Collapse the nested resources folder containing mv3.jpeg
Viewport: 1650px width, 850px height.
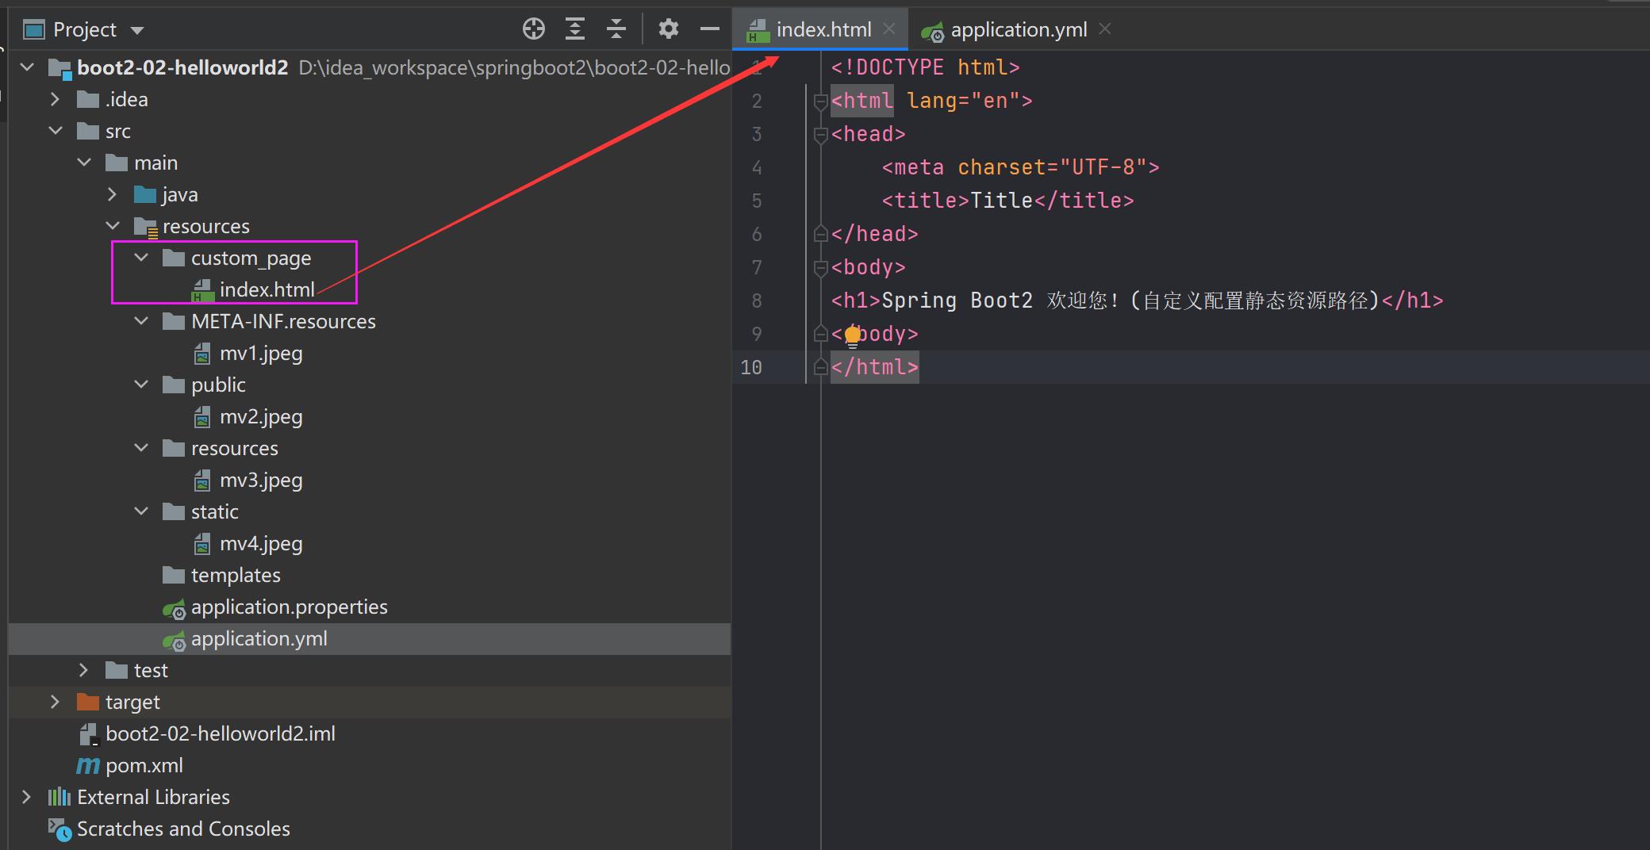coord(141,448)
